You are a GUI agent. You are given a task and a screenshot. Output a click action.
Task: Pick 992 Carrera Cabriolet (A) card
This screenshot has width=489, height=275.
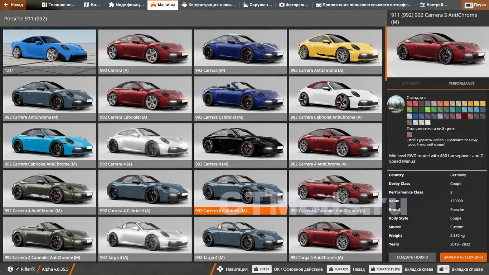pyautogui.click(x=145, y=98)
